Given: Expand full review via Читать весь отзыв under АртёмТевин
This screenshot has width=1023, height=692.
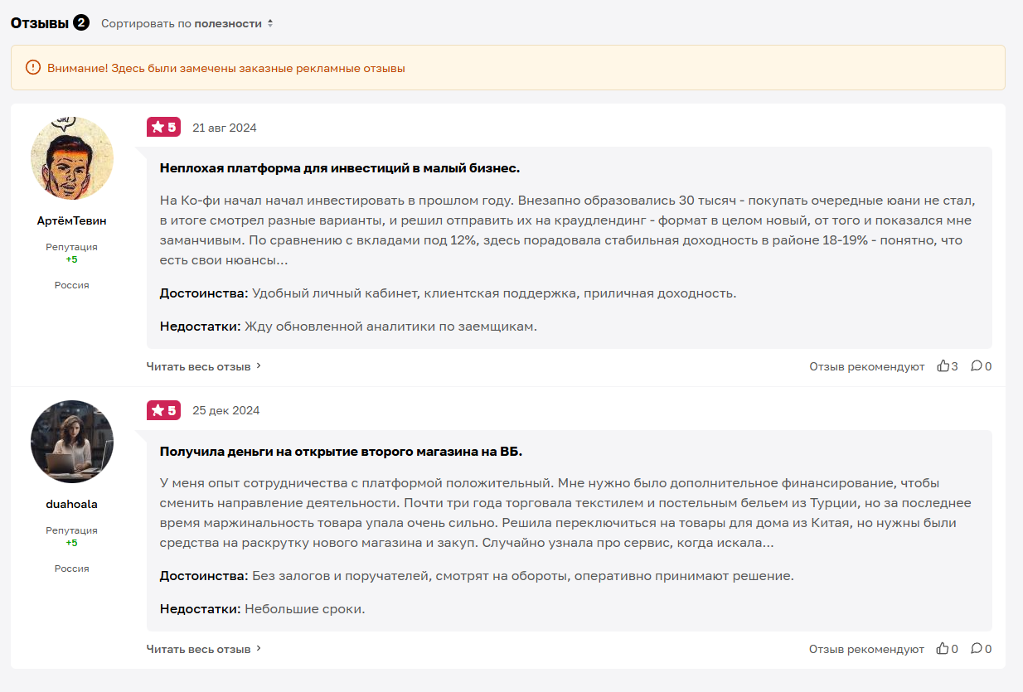Looking at the screenshot, I should tap(204, 365).
